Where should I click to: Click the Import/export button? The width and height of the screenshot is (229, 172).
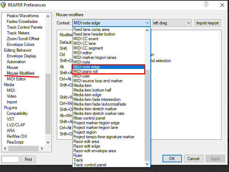pyautogui.click(x=207, y=23)
